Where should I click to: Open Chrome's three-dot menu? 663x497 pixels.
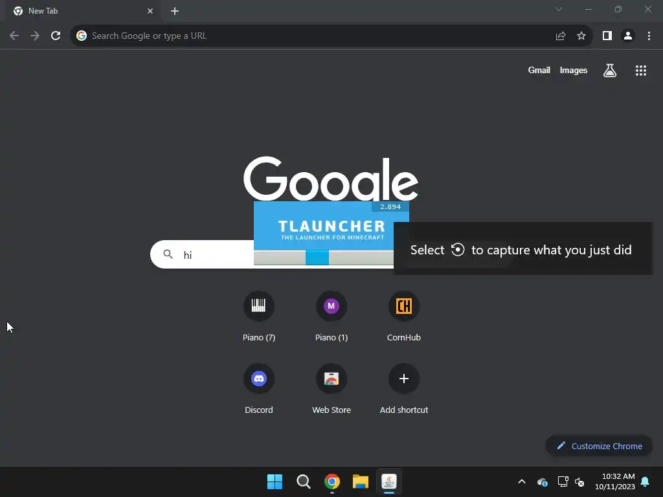point(649,36)
